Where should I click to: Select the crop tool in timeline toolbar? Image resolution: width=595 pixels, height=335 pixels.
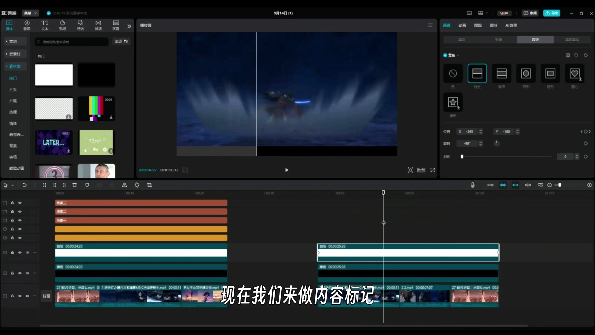pyautogui.click(x=149, y=185)
